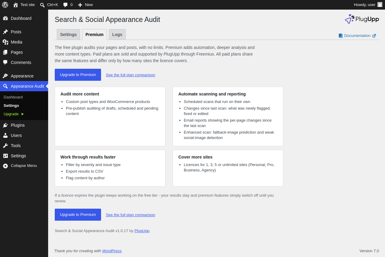Open bottom See the full plan comparison link
Screen dimensions: 385x257
point(131,215)
